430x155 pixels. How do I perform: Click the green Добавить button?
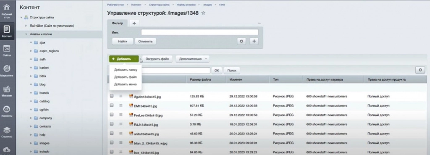(x=124, y=59)
